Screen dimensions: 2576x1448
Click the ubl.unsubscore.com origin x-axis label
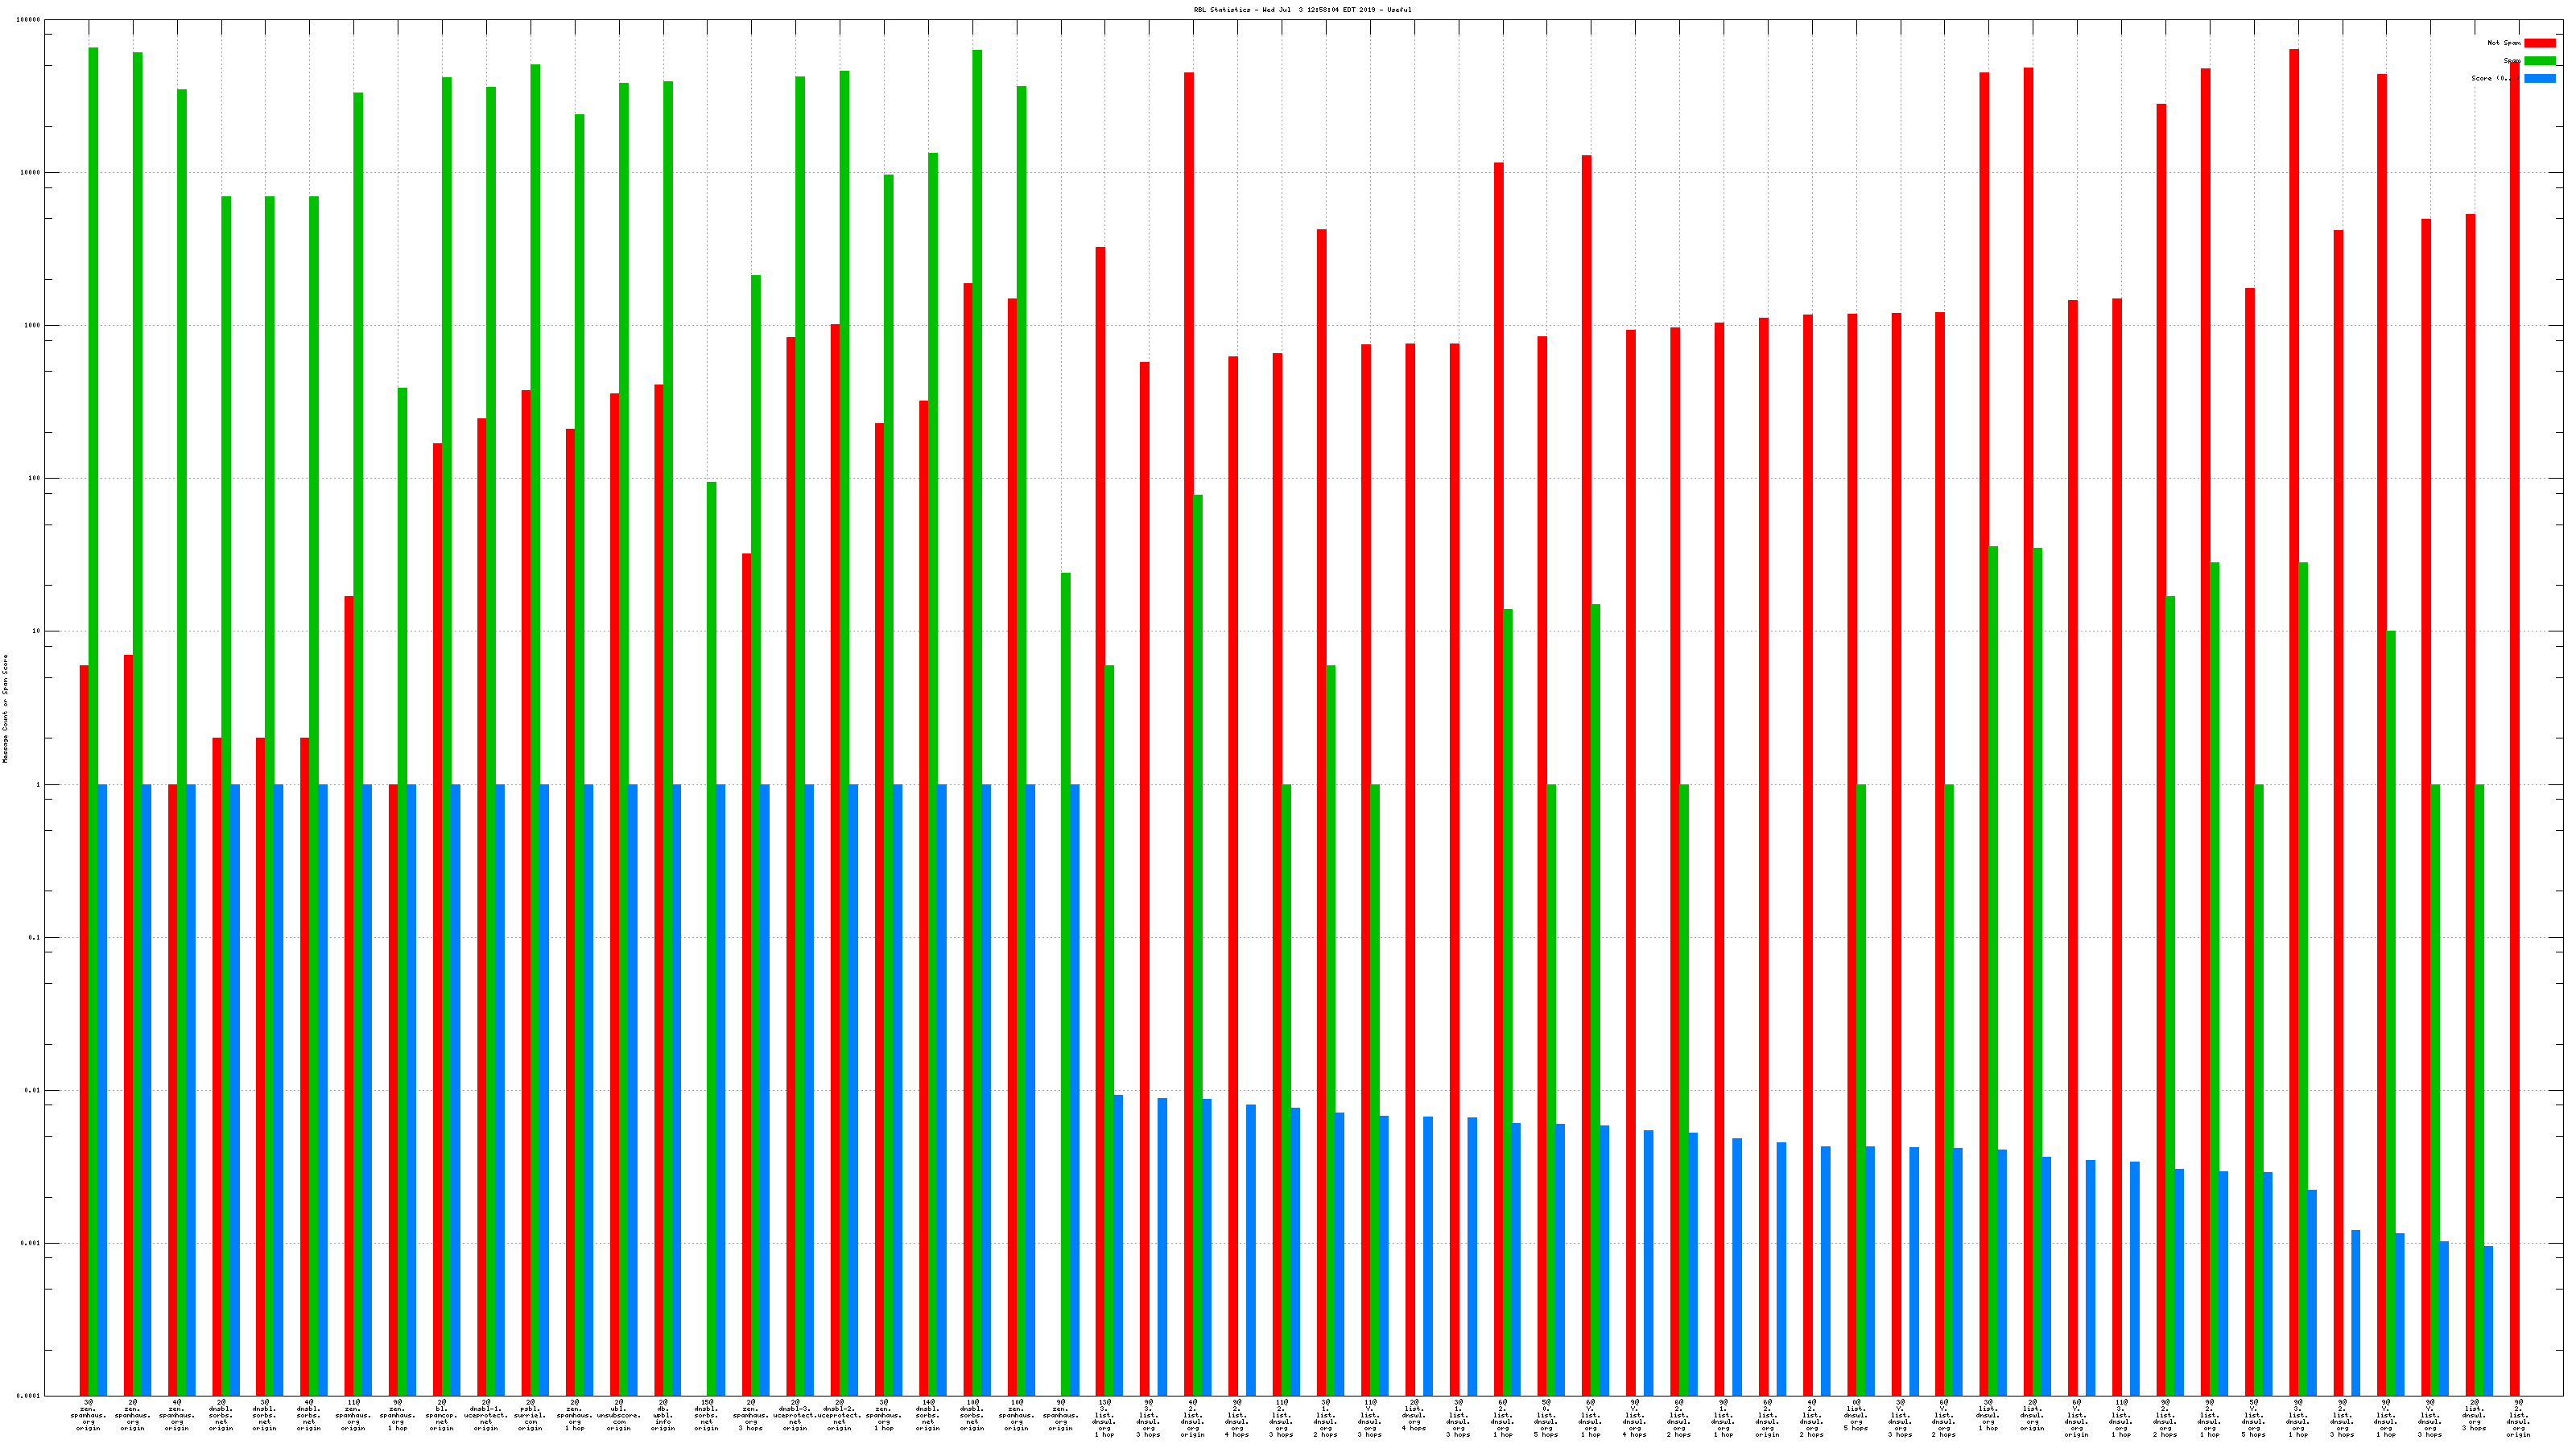pyautogui.click(x=619, y=1415)
